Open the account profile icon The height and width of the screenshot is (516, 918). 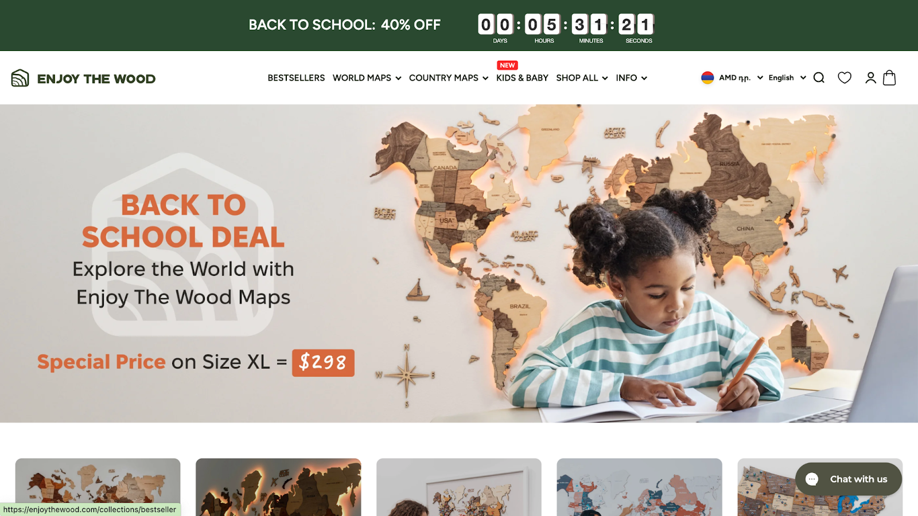(870, 78)
